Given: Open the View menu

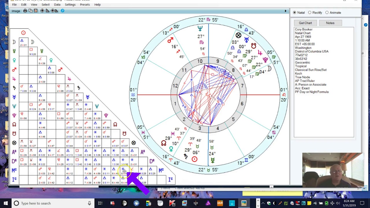Looking at the screenshot, I should pos(34,5).
